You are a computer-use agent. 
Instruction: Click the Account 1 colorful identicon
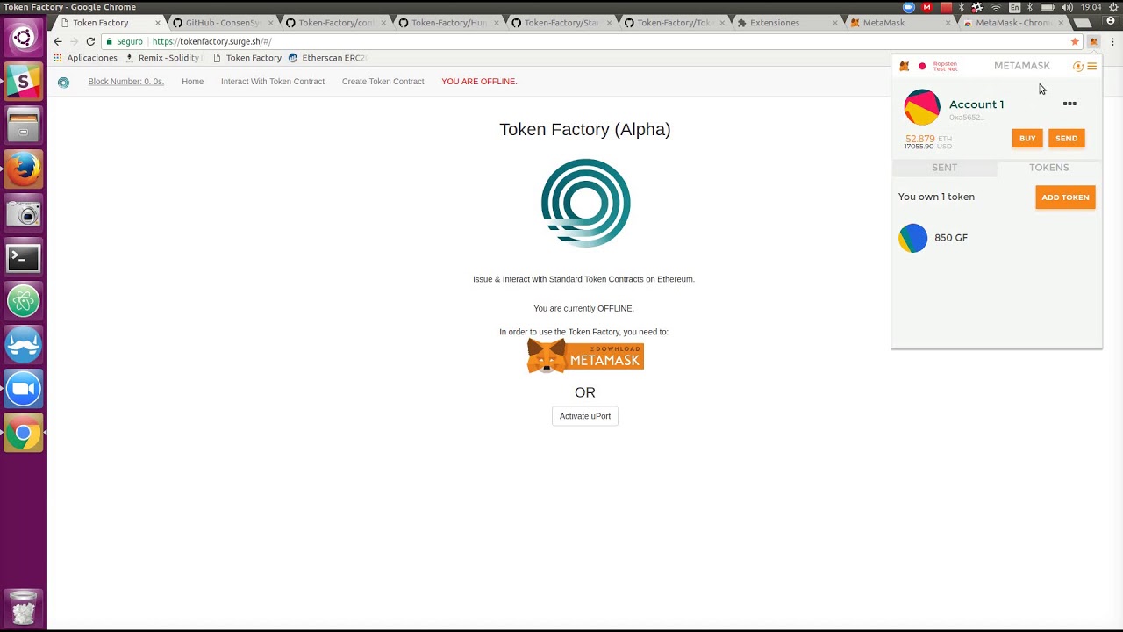[922, 107]
